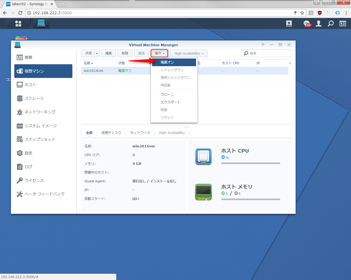Choose 移動 from the menu
351x280 pixels.
click(174, 110)
